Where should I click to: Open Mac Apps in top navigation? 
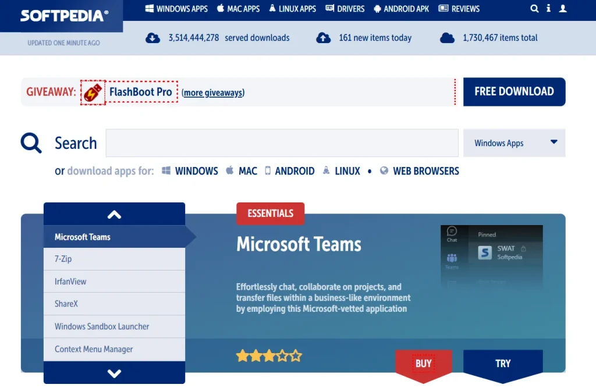click(x=238, y=9)
